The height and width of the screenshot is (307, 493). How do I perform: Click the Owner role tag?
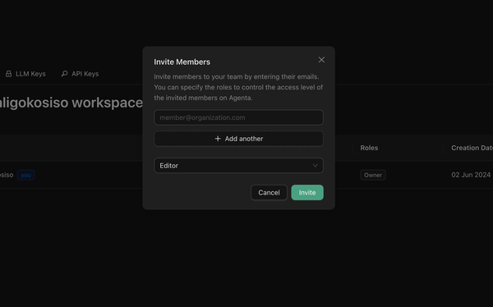tap(373, 175)
